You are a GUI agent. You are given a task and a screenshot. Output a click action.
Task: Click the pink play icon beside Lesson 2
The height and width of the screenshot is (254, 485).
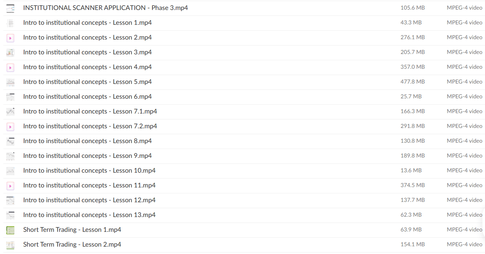pyautogui.click(x=10, y=38)
